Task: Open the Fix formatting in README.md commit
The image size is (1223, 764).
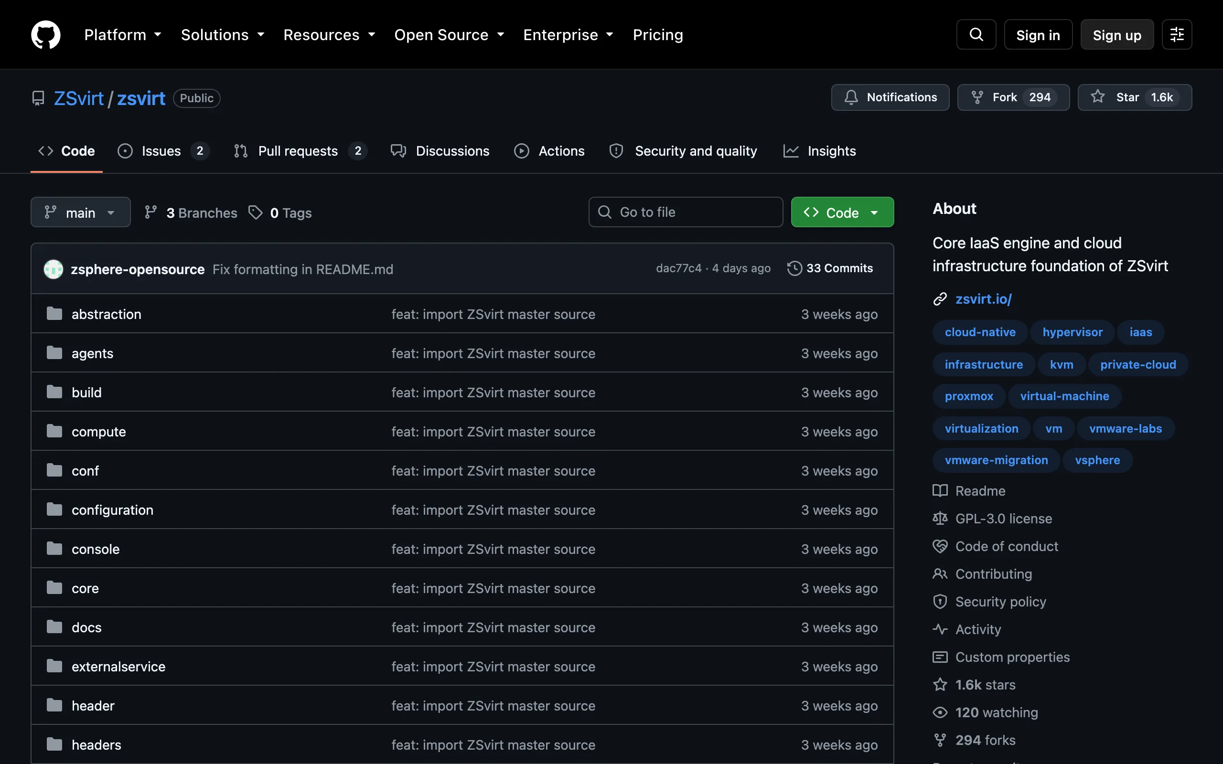Action: tap(303, 269)
